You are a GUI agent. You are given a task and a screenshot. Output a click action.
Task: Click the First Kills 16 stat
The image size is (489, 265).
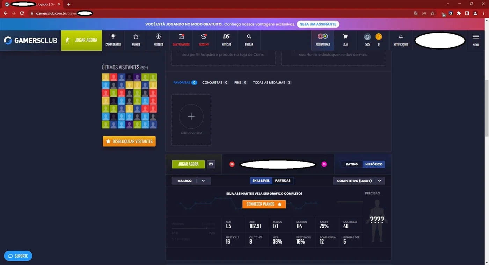[233, 240]
